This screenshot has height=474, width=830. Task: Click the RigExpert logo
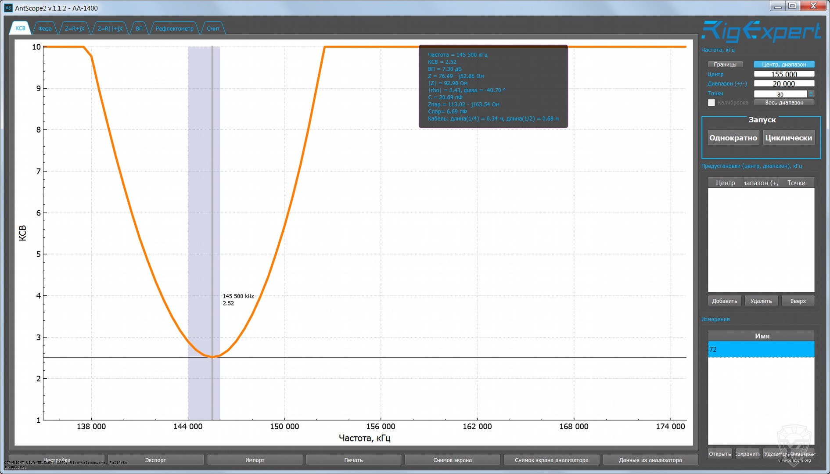coord(761,32)
